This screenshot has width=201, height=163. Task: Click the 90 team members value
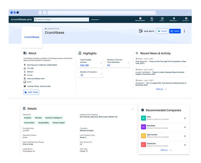(109, 65)
